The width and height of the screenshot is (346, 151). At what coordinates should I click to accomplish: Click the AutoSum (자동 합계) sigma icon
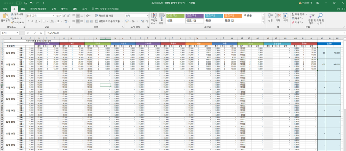click(x=292, y=14)
